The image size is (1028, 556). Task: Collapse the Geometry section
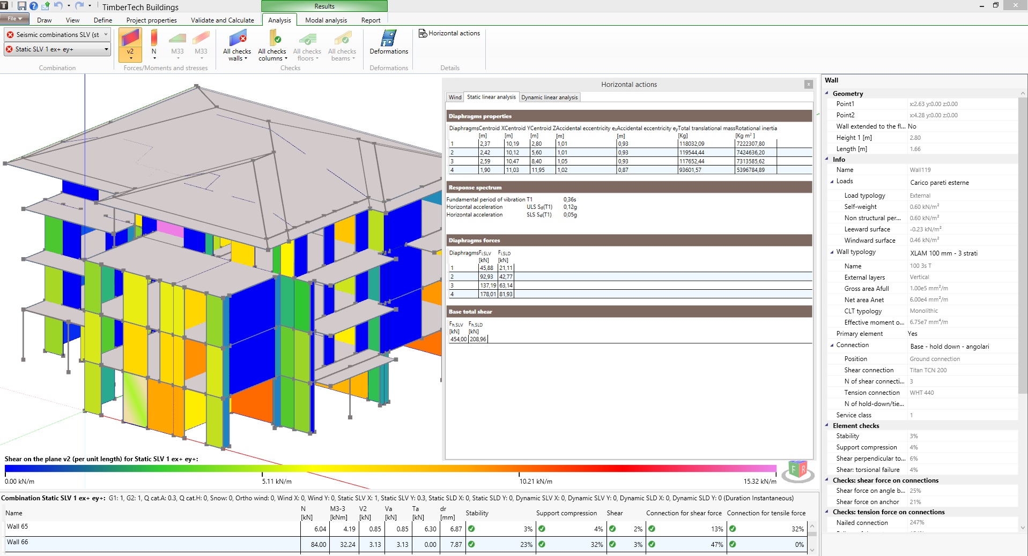point(826,93)
